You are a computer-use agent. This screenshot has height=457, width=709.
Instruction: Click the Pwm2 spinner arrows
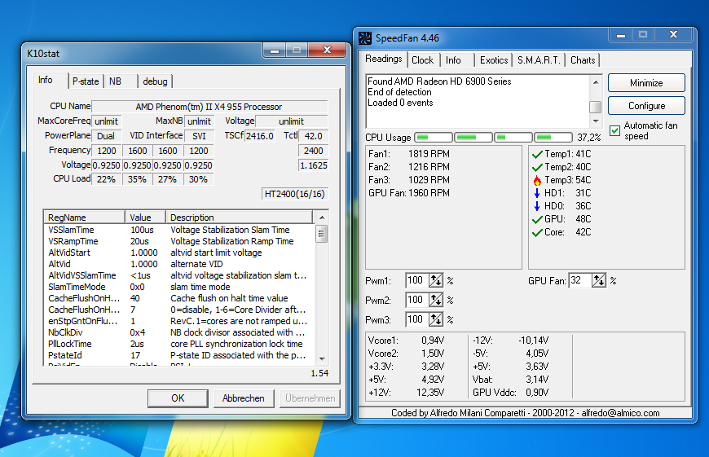436,300
